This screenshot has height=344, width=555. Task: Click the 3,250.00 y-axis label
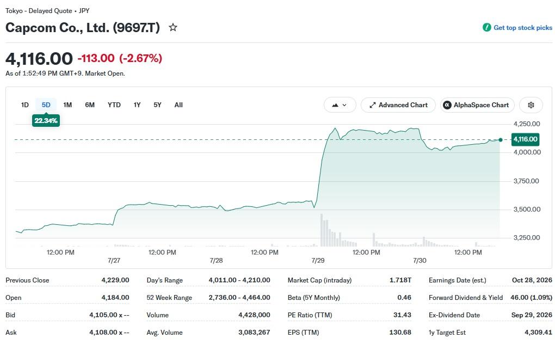(x=527, y=237)
